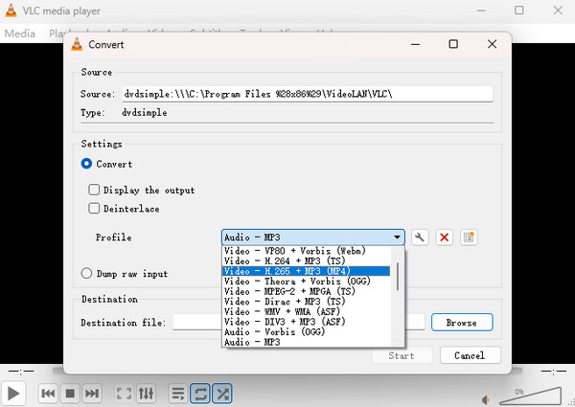Choose Video - H.265 + MP3 (MP4) profile
This screenshot has height=407, width=575.
307,271
